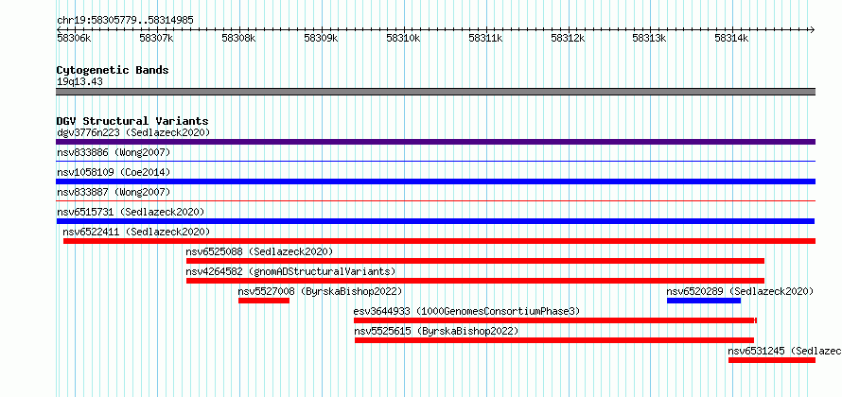Click the DGV Structural Variants track title
The height and width of the screenshot is (397, 842).
tap(132, 121)
